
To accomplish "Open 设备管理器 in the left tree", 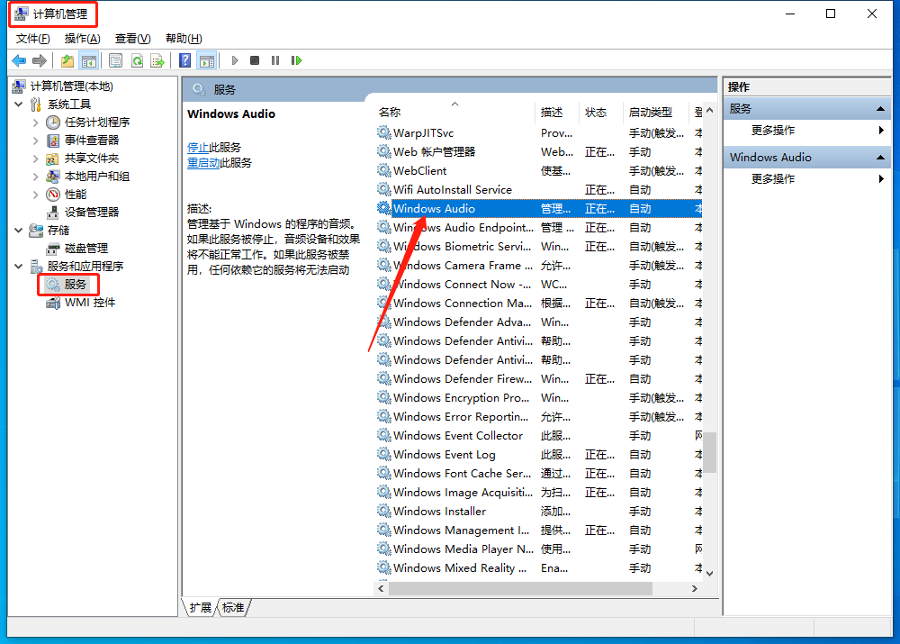I will tap(91, 212).
